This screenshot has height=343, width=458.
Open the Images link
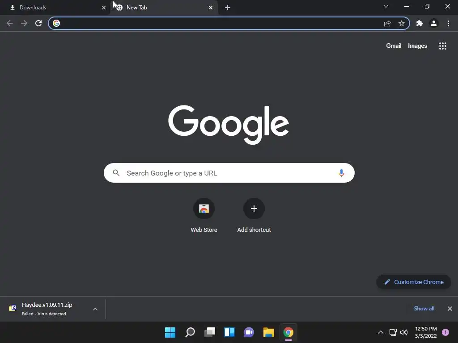coord(417,46)
